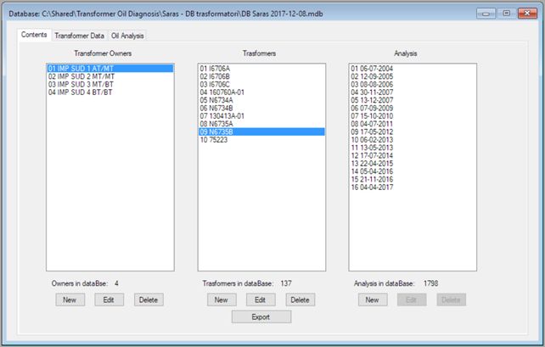Add a new analysis with New button
Viewport: 545px width, 347px height.
[372, 299]
